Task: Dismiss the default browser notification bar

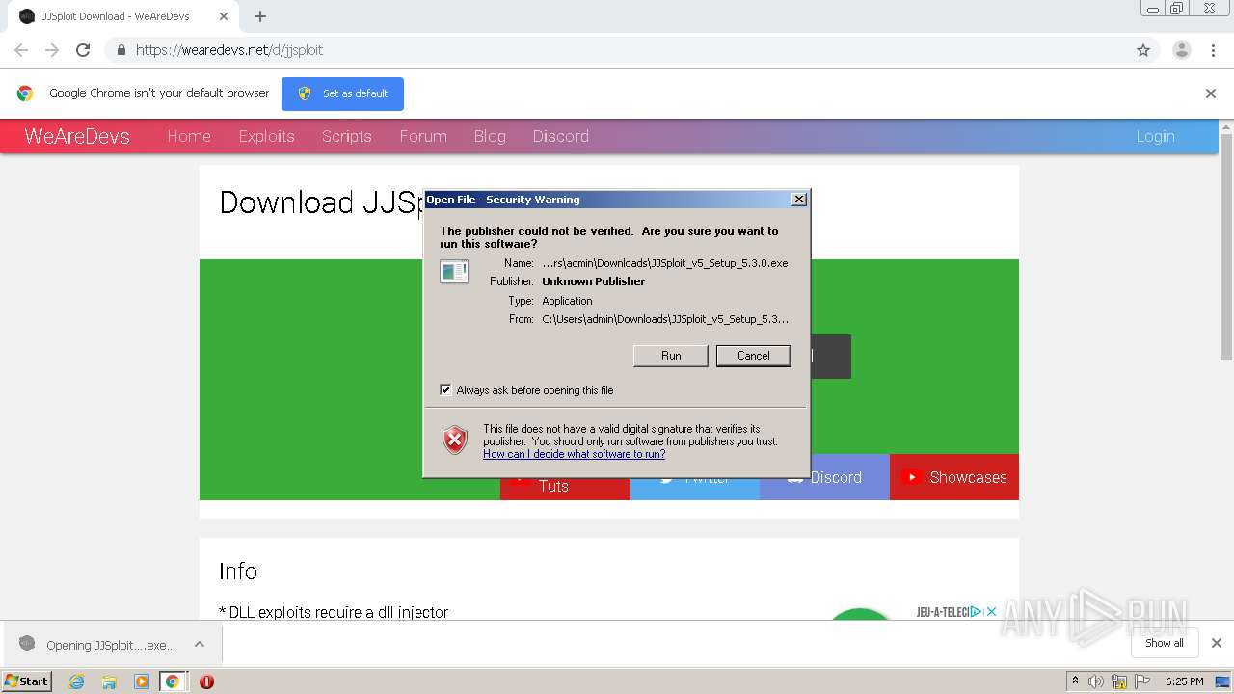Action: 1211,93
